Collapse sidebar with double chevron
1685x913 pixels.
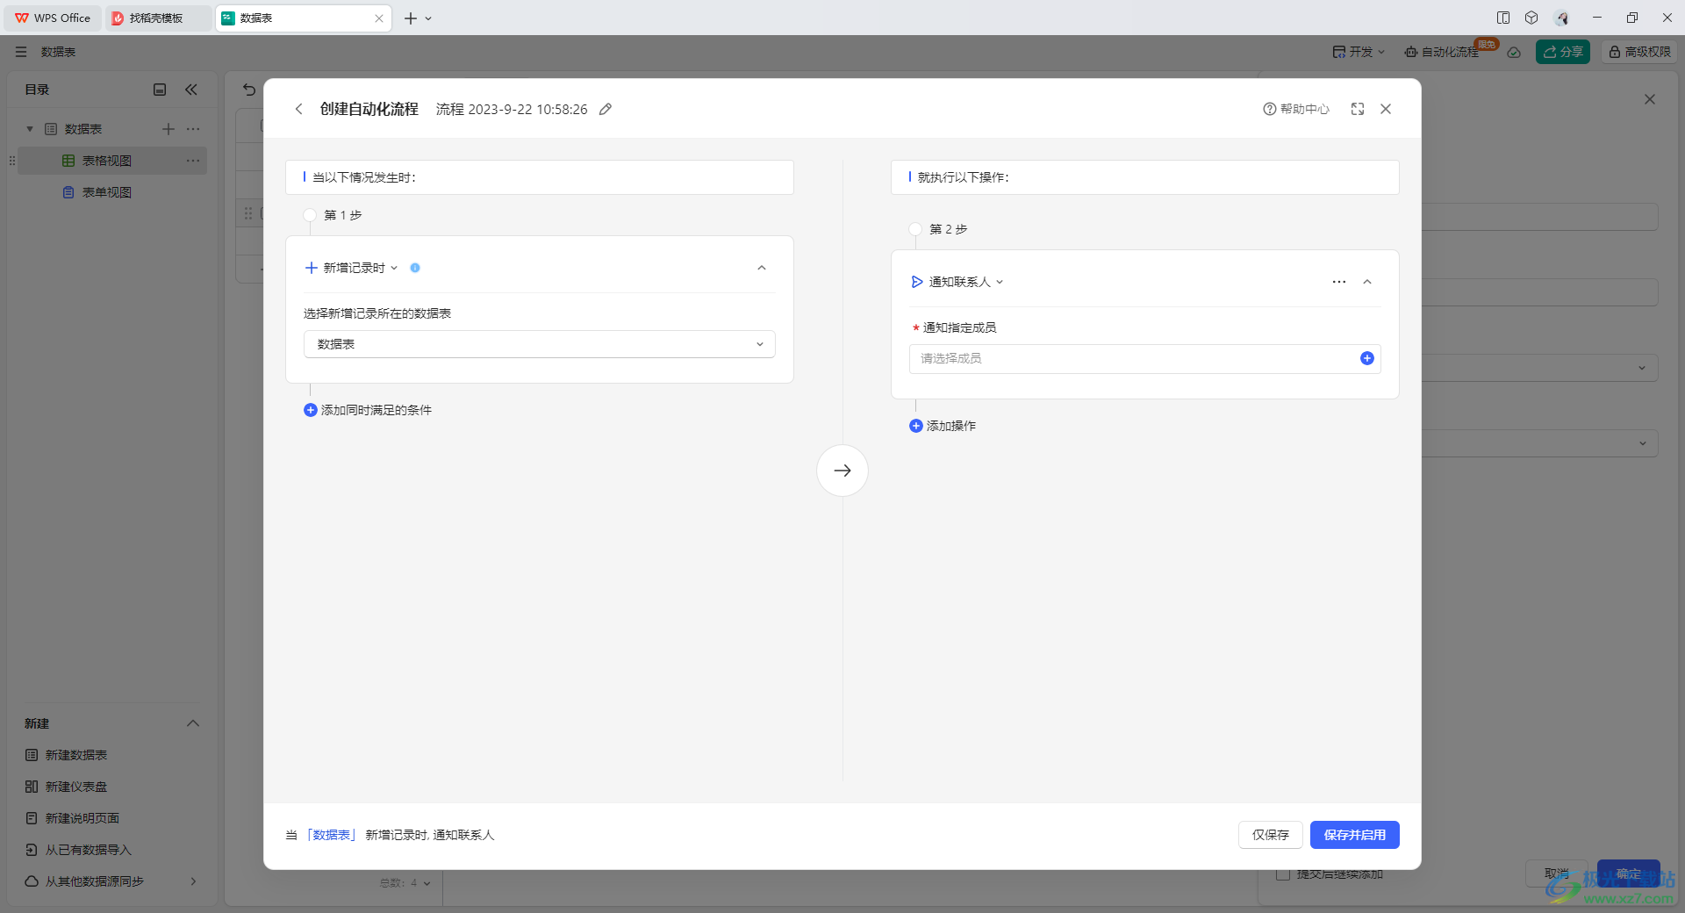(x=191, y=90)
